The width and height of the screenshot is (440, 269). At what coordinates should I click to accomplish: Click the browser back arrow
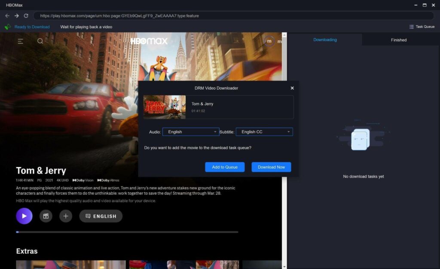point(7,16)
